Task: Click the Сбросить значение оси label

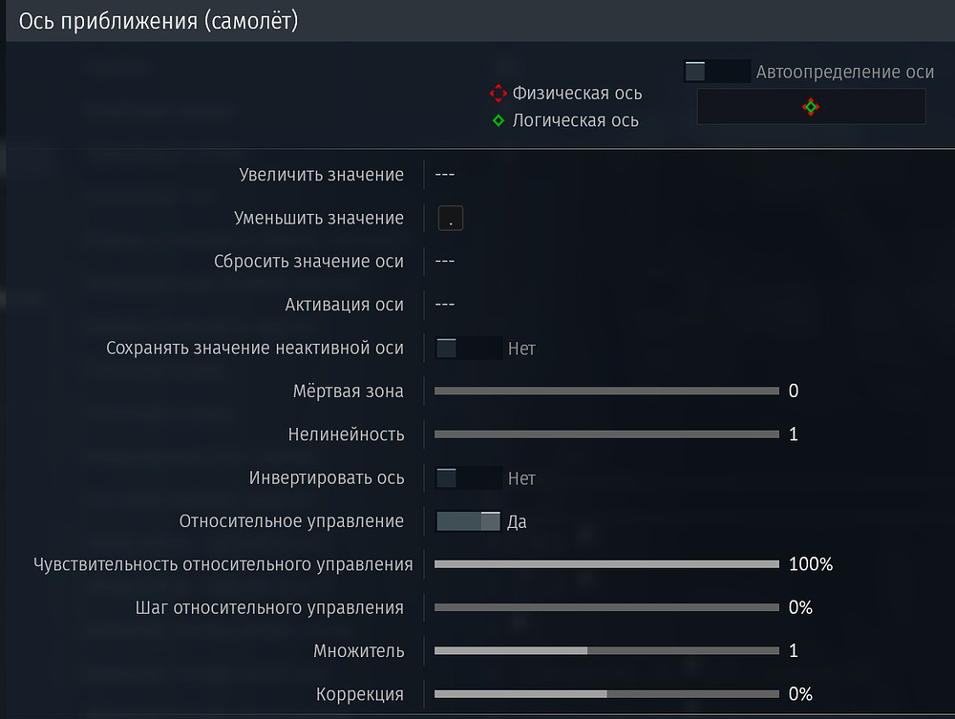Action: click(308, 262)
